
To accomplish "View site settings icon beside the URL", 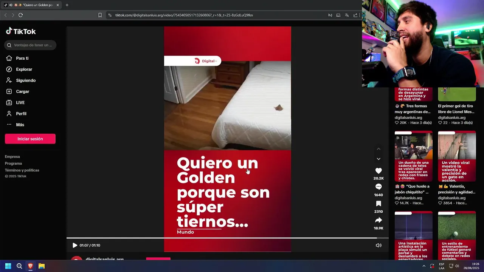I will point(110,15).
